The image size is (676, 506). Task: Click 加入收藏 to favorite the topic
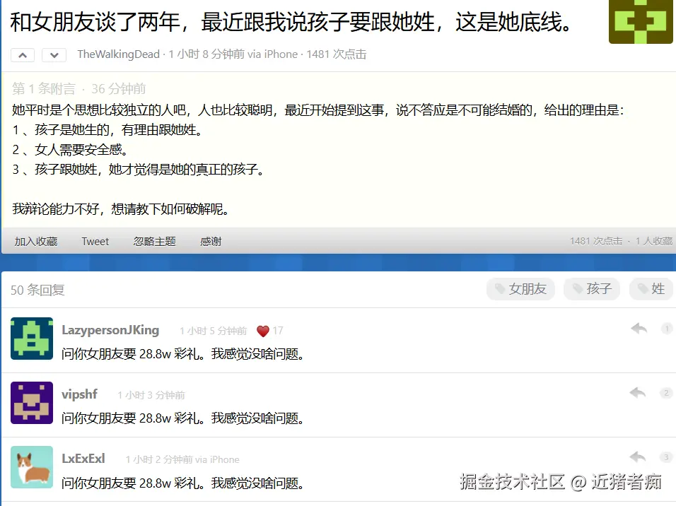click(35, 241)
